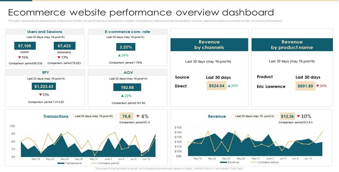Click the RPY card title

45,73
